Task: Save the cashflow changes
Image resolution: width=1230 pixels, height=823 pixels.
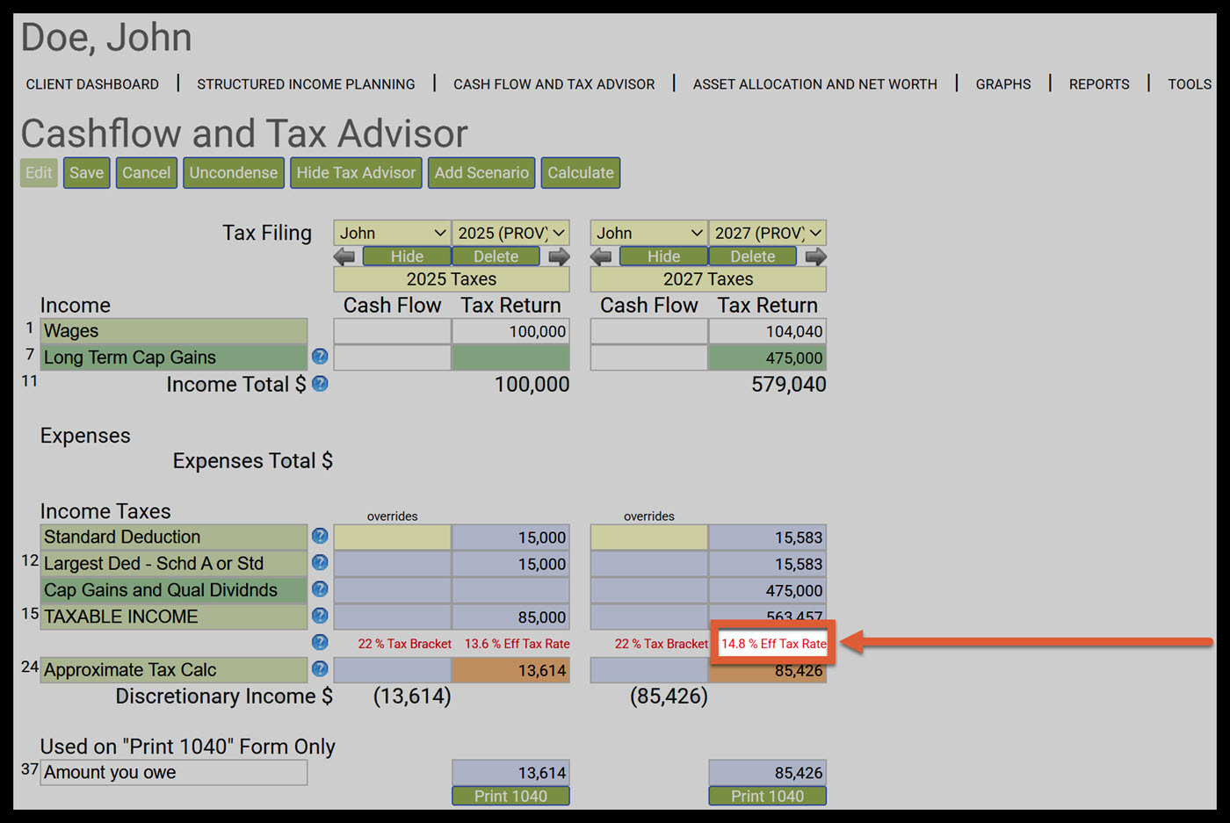Action: 86,173
